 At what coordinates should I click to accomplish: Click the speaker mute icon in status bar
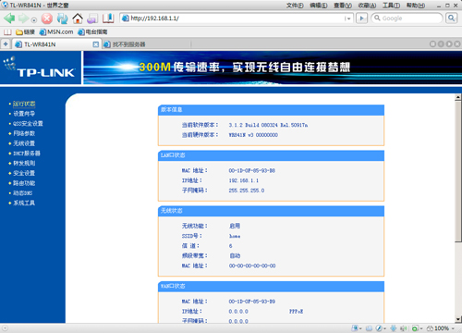pyautogui.click(x=404, y=328)
